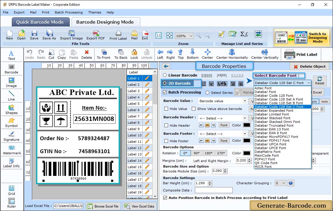Open the zoom percentage 100% dropdown
The width and height of the screenshot is (333, 211).
coord(184,36)
